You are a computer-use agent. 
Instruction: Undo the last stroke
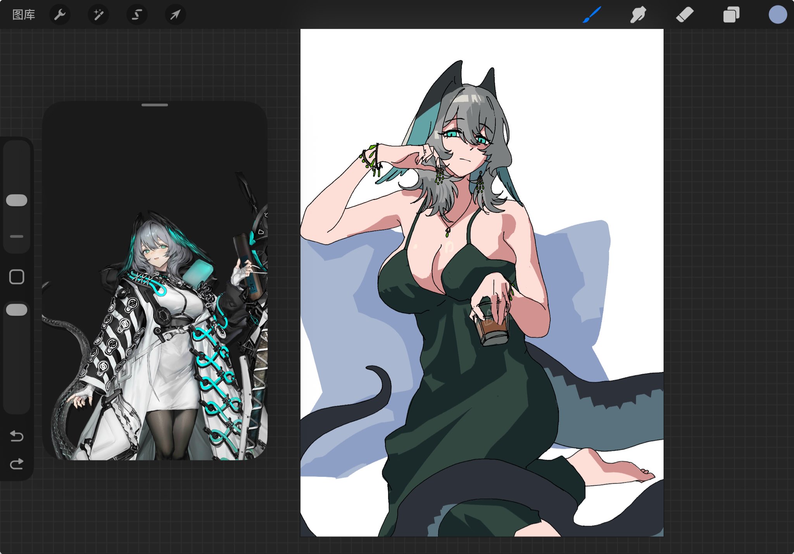[17, 436]
